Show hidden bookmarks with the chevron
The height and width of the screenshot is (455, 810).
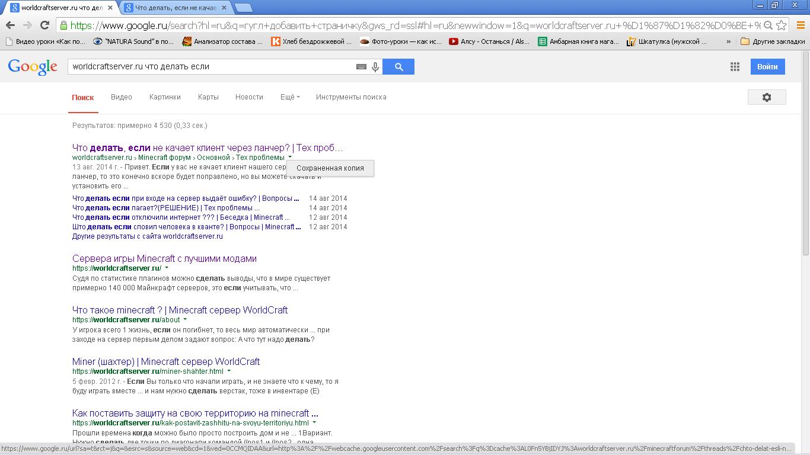click(728, 41)
